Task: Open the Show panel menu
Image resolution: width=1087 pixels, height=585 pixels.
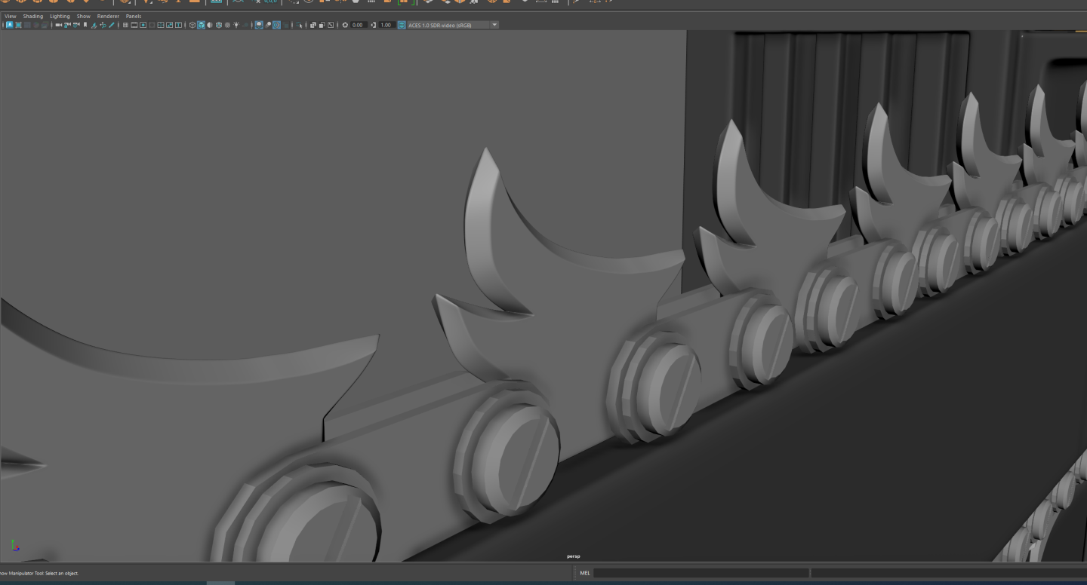Action: pyautogui.click(x=83, y=16)
